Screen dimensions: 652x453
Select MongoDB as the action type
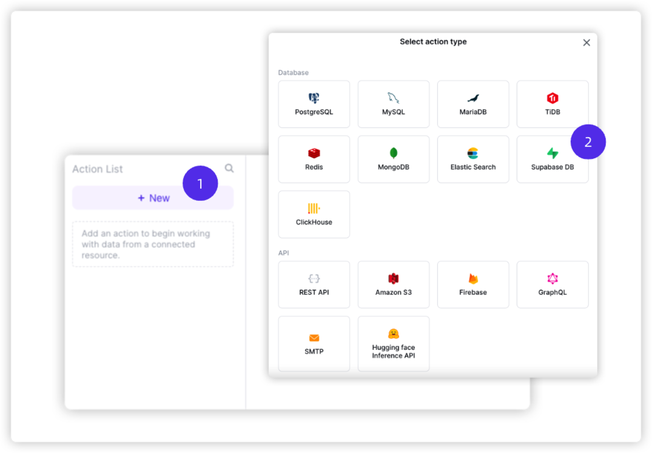[x=394, y=159]
